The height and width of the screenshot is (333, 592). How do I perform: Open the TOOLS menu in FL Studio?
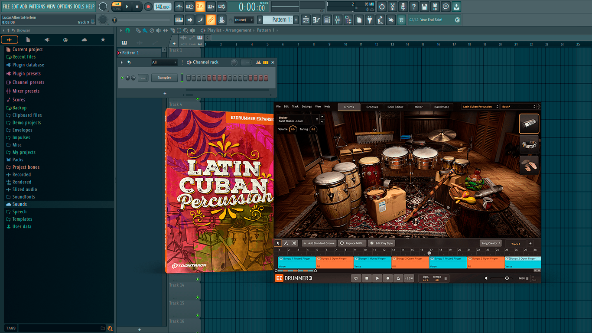coord(79,7)
